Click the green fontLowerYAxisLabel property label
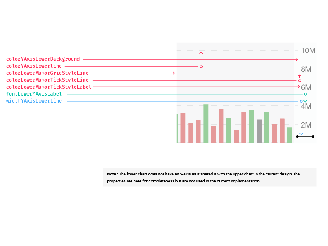Screen dimensions: 328x246 pos(34,94)
